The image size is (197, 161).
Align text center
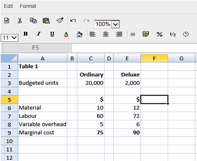click(106, 34)
